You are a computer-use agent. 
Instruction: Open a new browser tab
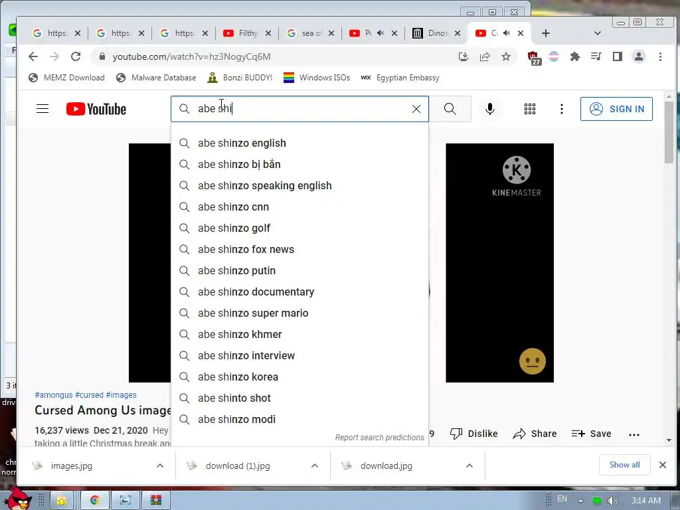[546, 33]
